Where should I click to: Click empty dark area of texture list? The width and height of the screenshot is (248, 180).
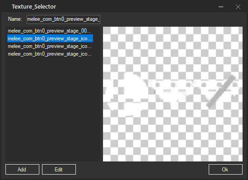click(x=53, y=109)
